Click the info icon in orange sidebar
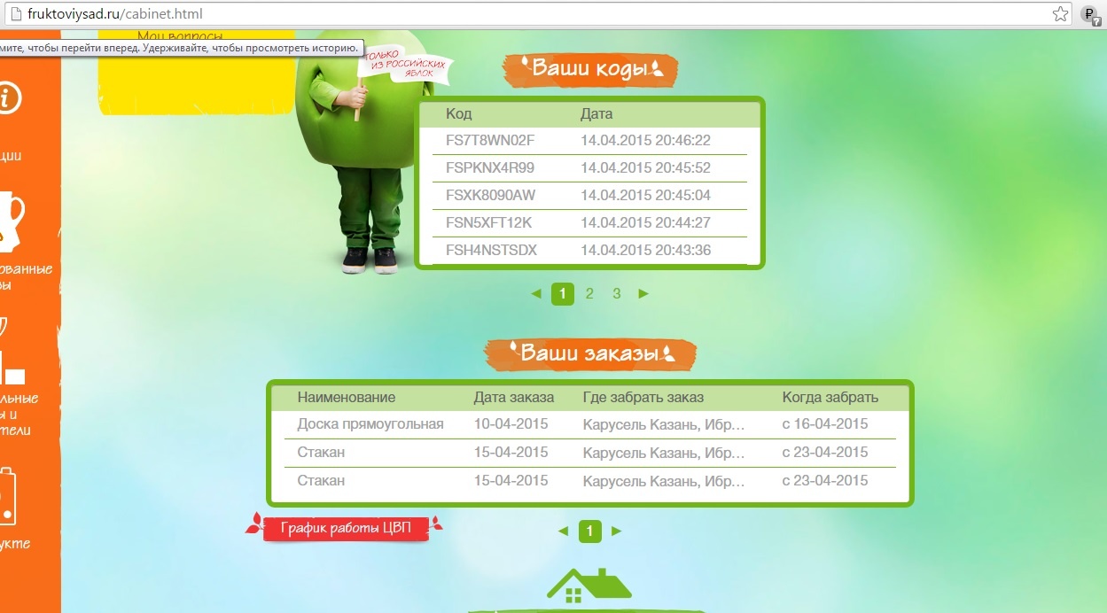The height and width of the screenshot is (613, 1107). tap(9, 99)
